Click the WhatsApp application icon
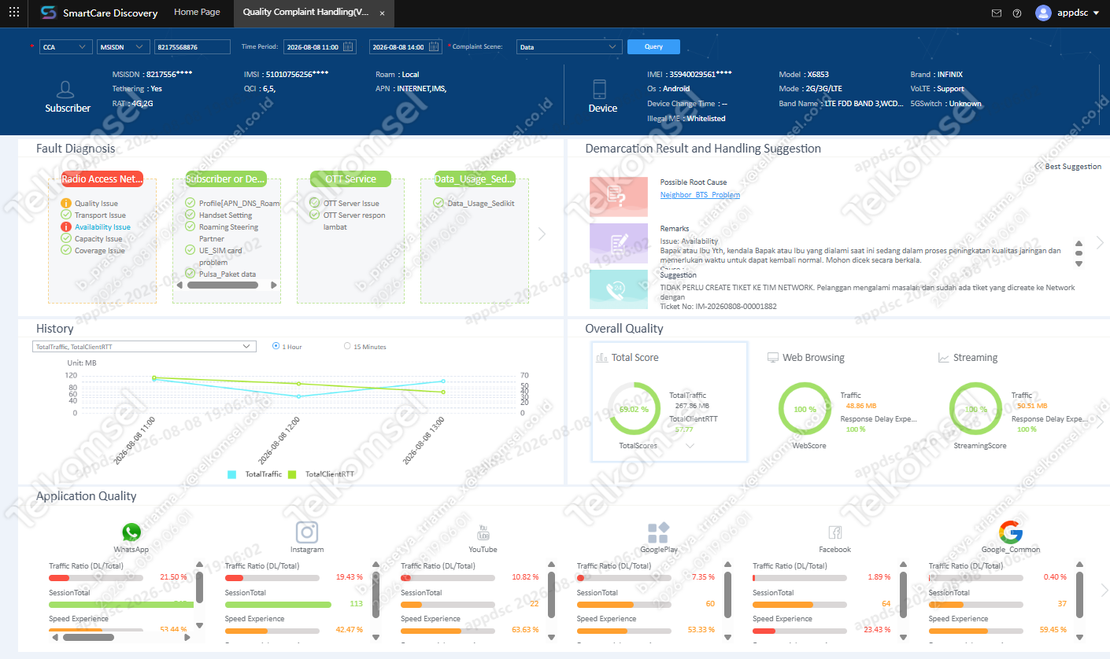1110x659 pixels. [131, 532]
